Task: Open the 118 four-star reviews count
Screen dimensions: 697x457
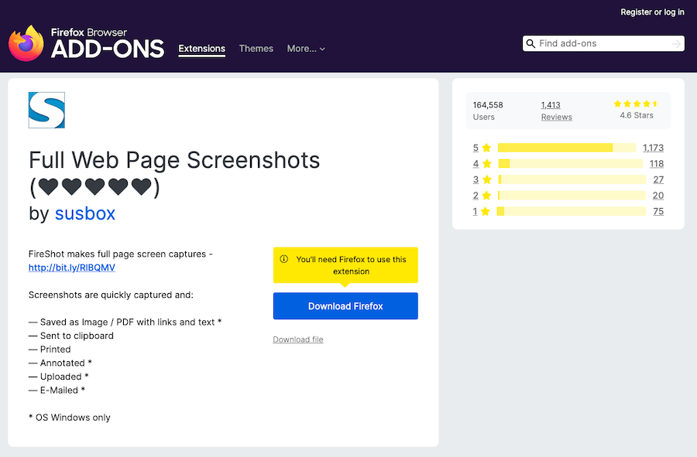Action: point(657,164)
